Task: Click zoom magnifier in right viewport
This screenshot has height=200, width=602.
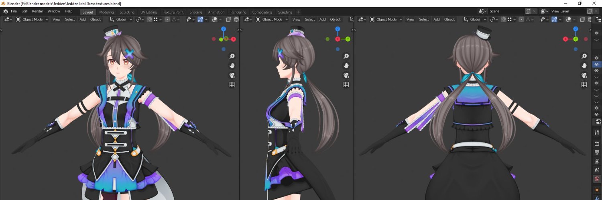Action: tap(584, 56)
